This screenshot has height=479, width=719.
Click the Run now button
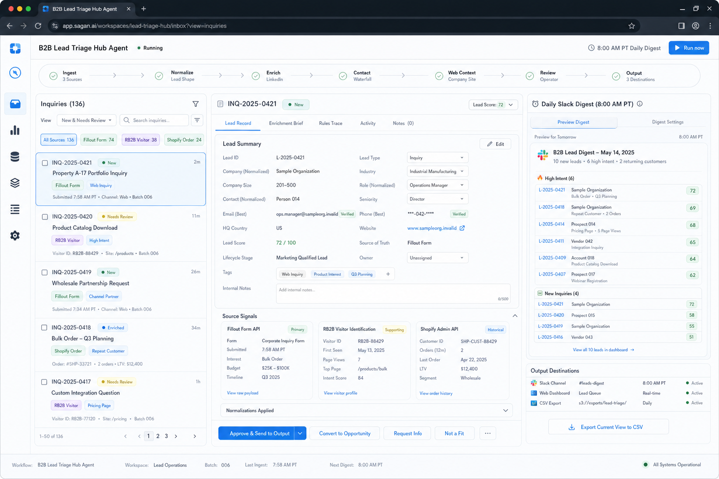point(689,48)
